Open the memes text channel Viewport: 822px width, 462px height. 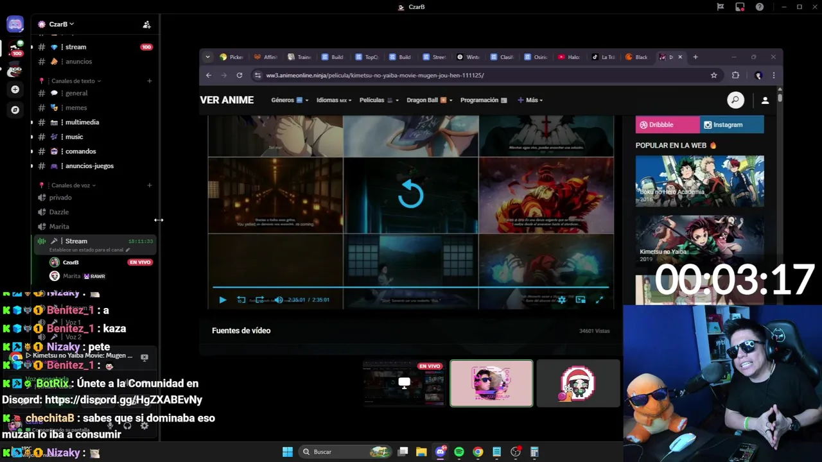point(76,108)
